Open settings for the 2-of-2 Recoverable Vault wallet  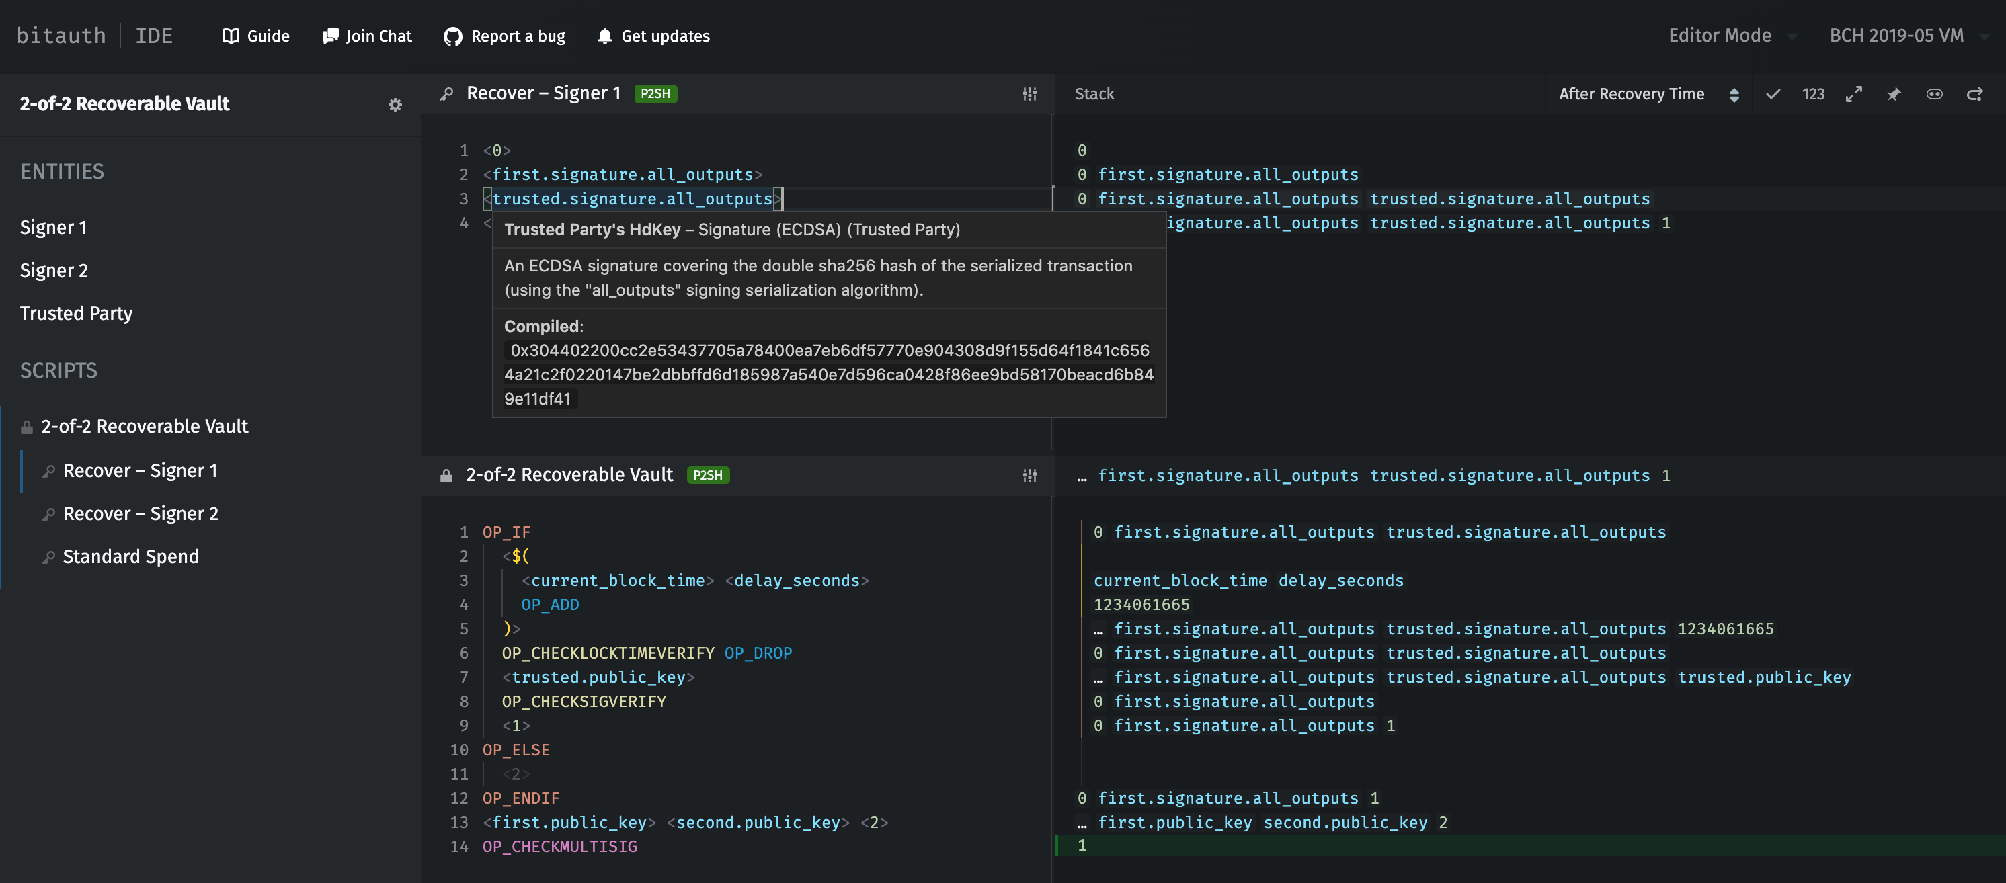click(x=395, y=104)
